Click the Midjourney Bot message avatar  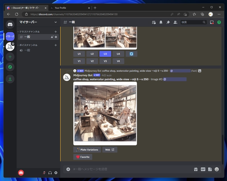67,77
